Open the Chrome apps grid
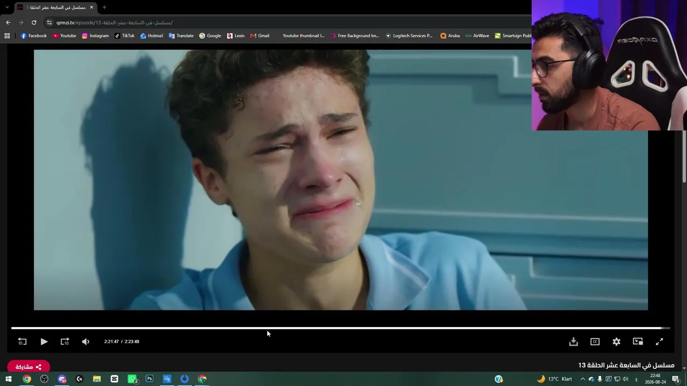Image resolution: width=687 pixels, height=386 pixels. click(x=7, y=36)
